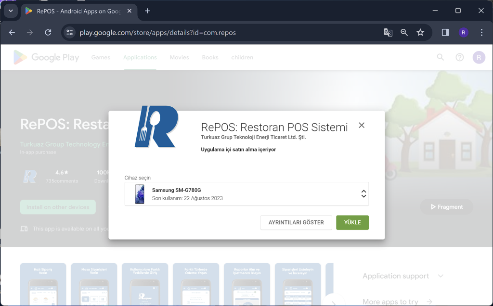The width and height of the screenshot is (493, 306).
Task: Click Install on other devices button
Action: tap(58, 207)
